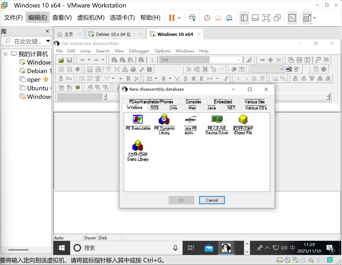Open the 虚拟机(M) menu
This screenshot has height=265, width=342.
pos(91,18)
